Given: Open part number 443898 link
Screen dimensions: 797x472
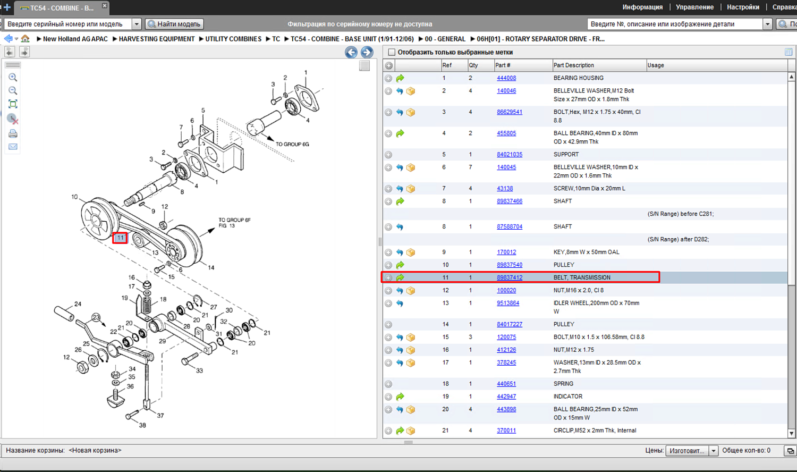Looking at the screenshot, I should (506, 410).
